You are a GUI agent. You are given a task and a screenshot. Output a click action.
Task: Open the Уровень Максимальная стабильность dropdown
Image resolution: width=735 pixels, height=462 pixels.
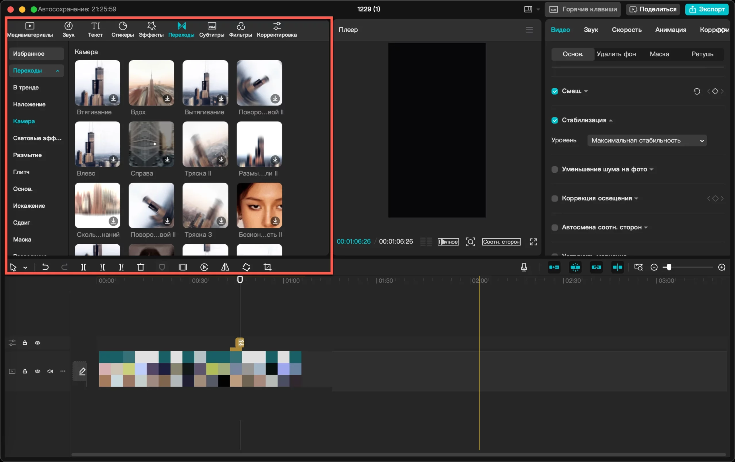pos(647,140)
